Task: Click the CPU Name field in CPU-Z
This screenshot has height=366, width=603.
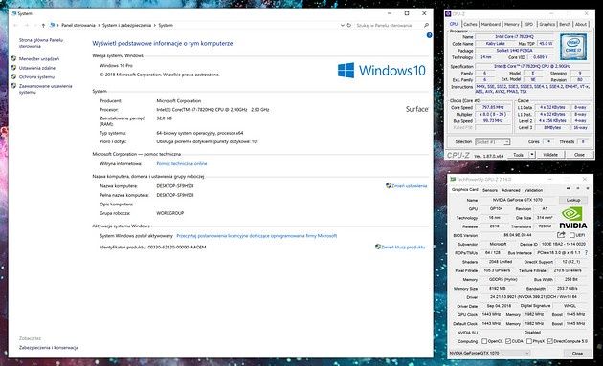Action: [514, 37]
